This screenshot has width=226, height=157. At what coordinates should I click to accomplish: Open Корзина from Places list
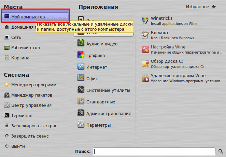[x=20, y=58]
